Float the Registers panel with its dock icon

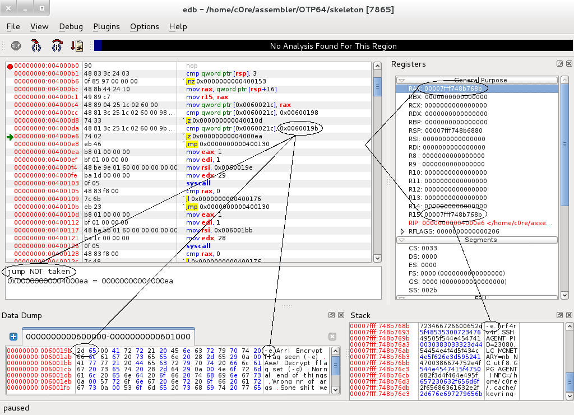[x=560, y=64]
